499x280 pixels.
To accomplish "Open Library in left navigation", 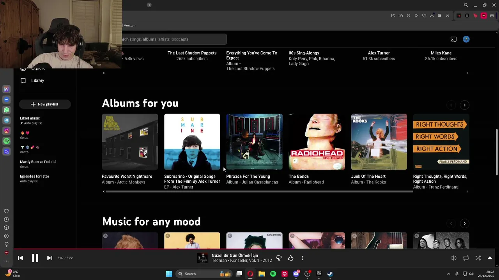I will tap(38, 80).
